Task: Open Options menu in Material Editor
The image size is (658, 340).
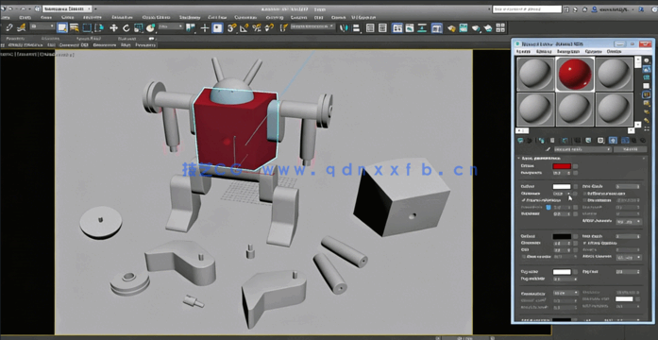Action: (x=593, y=51)
